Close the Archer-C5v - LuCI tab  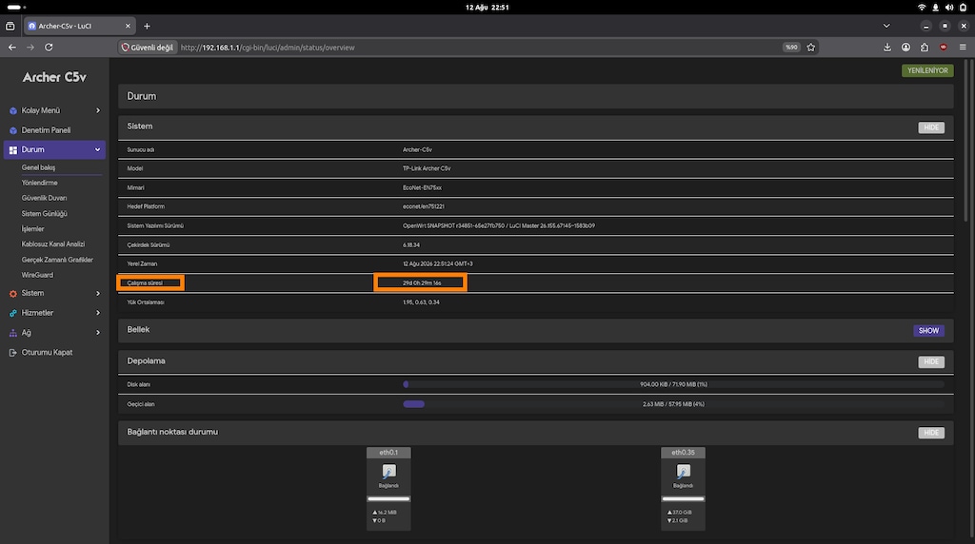[x=128, y=26]
